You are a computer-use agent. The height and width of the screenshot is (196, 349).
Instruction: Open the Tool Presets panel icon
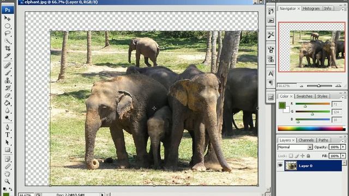pyautogui.click(x=270, y=35)
